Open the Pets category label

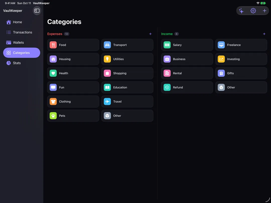point(62,116)
